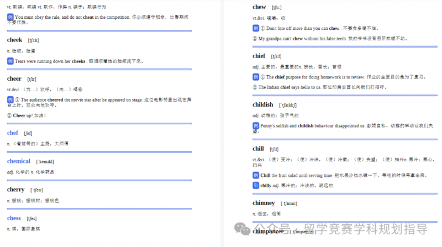This screenshot has height=247, width=442.
Task: Select the headword 'chew'
Action: click(259, 7)
